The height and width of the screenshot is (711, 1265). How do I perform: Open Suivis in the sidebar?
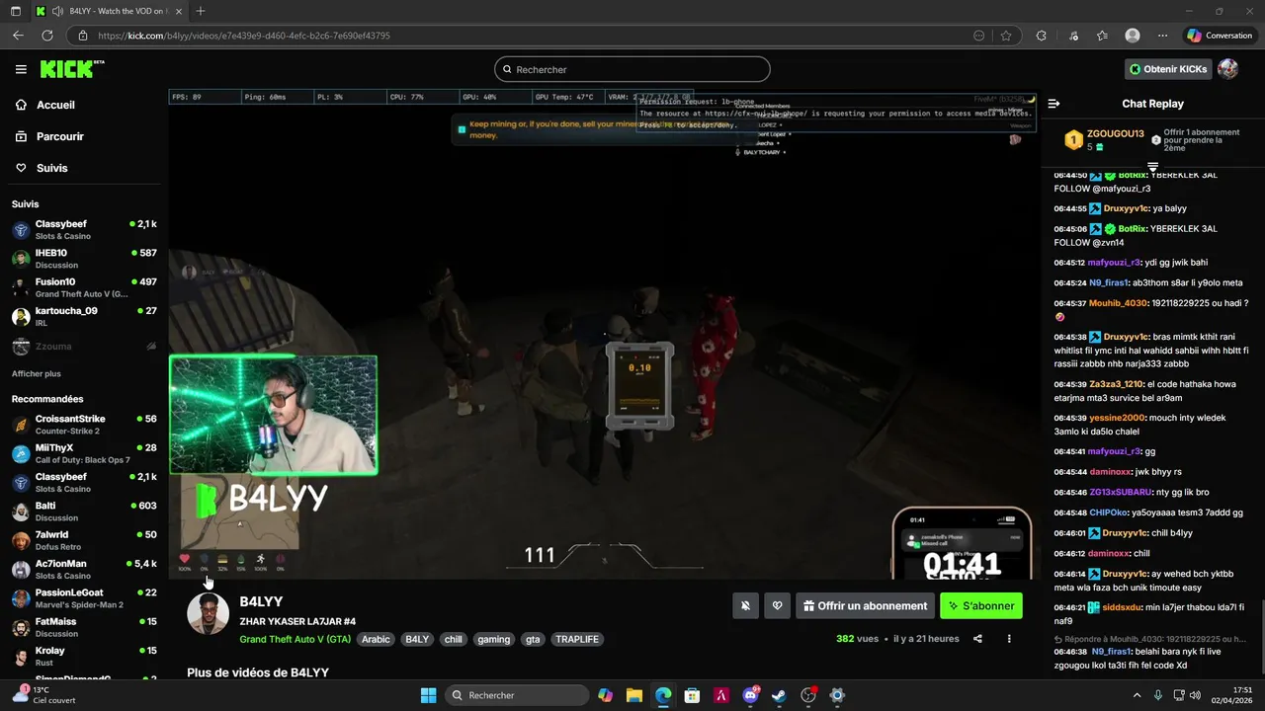[51, 168]
